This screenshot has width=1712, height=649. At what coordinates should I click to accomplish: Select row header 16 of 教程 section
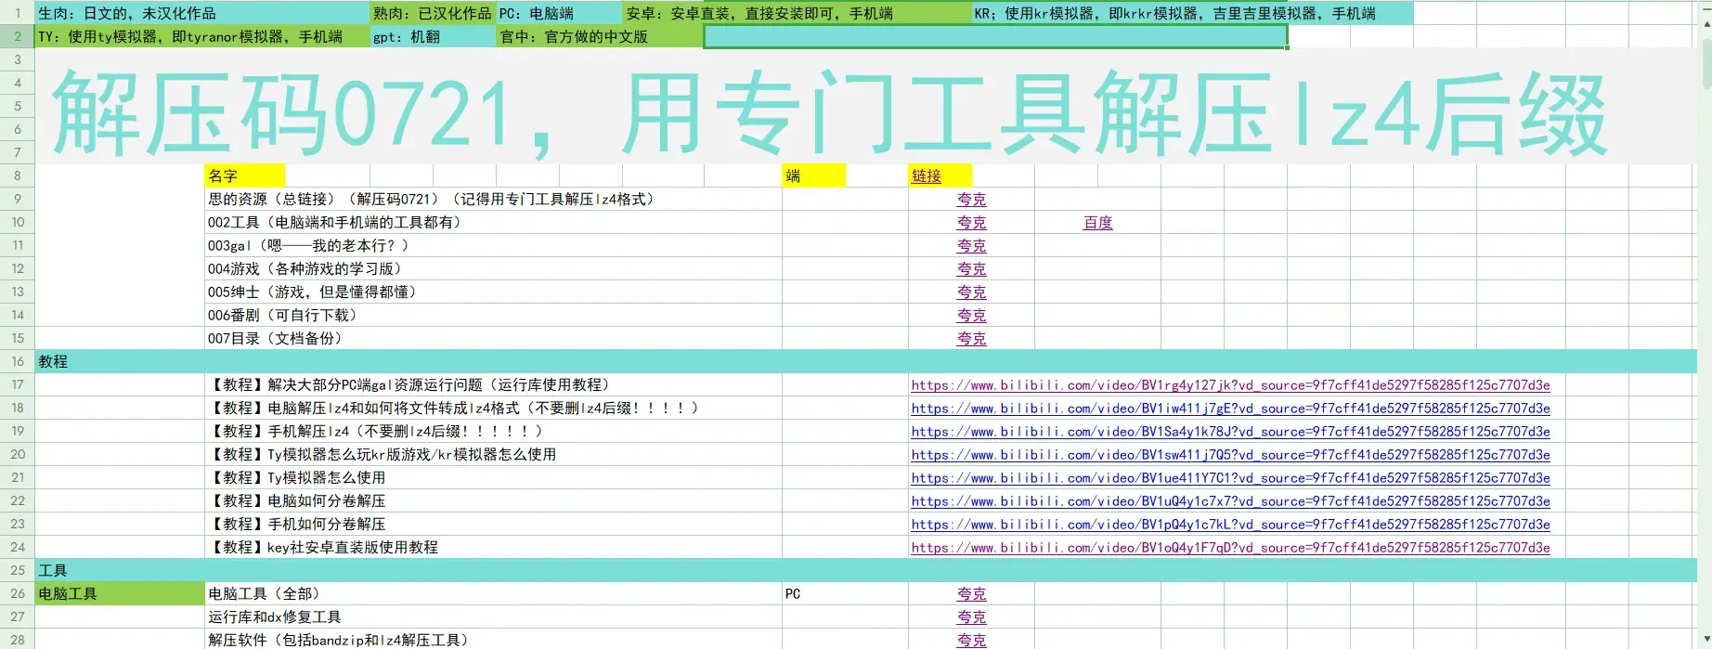pos(18,361)
